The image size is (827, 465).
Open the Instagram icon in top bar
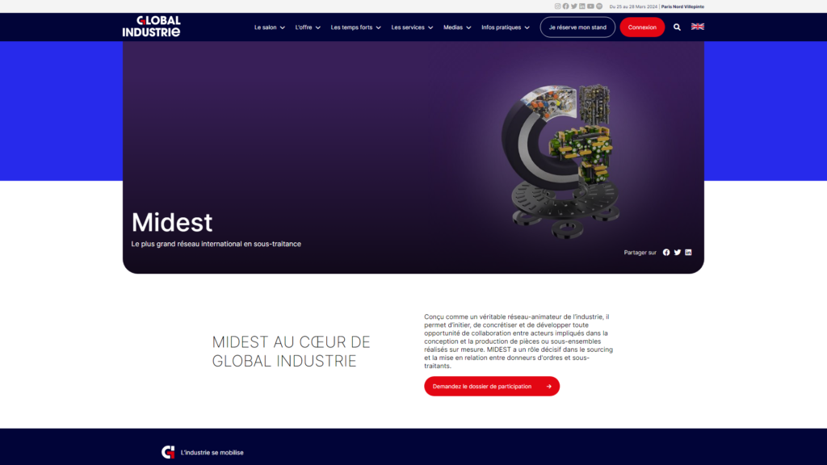pos(557,6)
